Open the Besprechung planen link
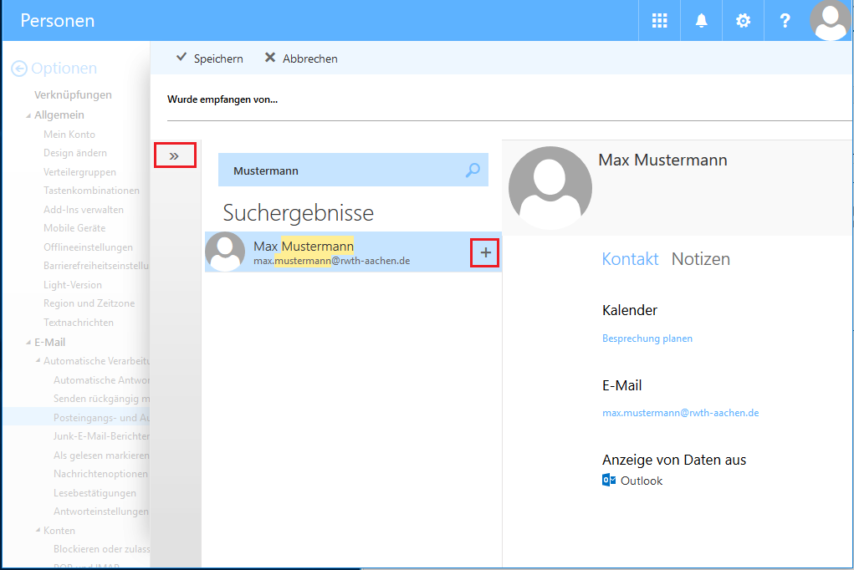The width and height of the screenshot is (854, 570). [x=647, y=338]
